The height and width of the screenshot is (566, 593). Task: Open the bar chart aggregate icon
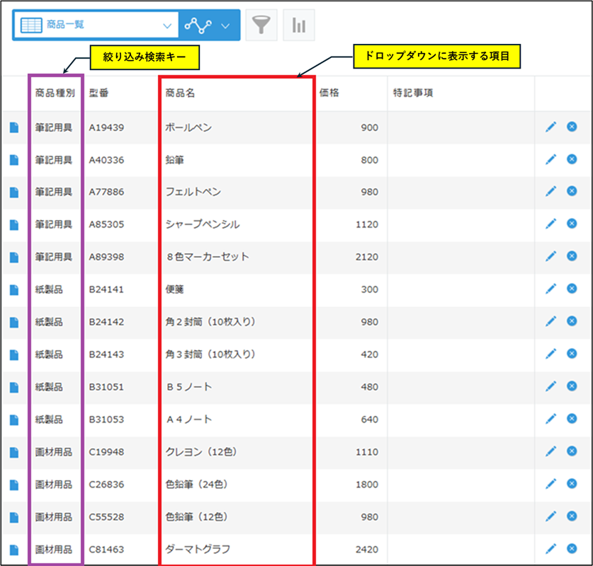299,25
